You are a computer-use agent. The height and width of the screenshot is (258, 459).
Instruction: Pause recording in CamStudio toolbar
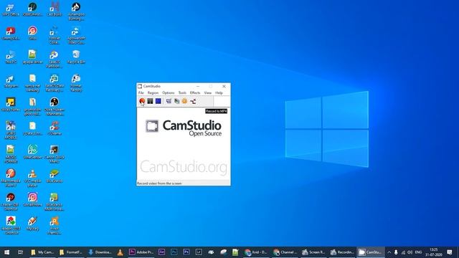point(150,101)
